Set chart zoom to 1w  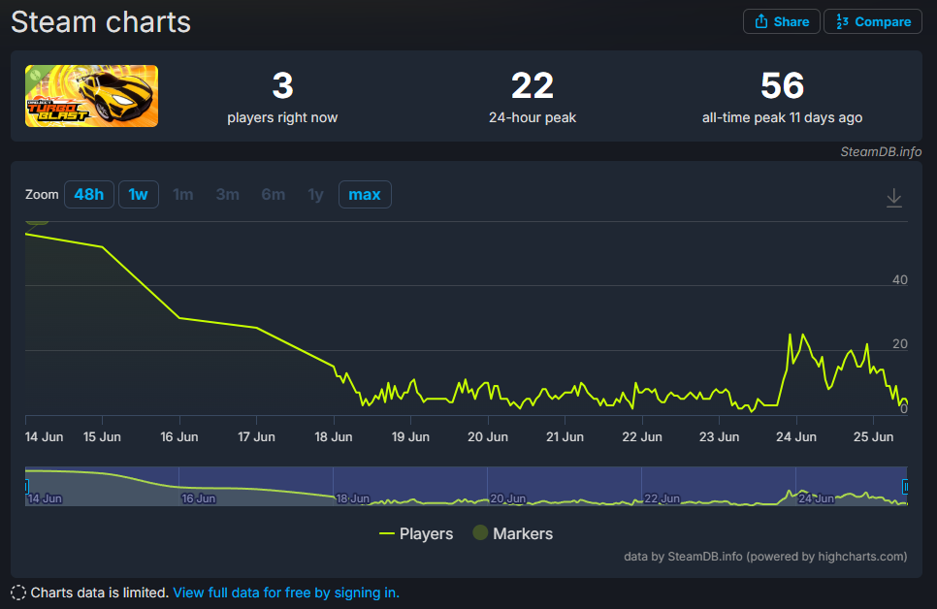(138, 194)
